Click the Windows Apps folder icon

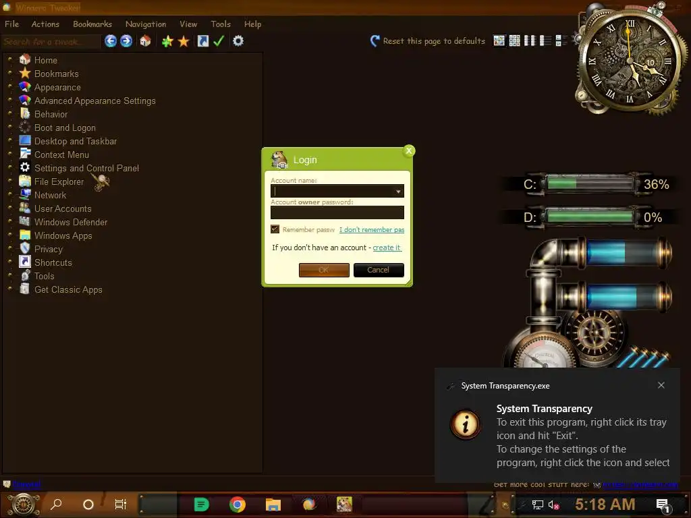(x=25, y=235)
